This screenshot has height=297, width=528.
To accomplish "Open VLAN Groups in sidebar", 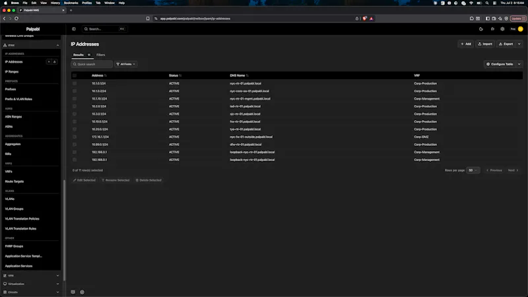I will click(14, 209).
